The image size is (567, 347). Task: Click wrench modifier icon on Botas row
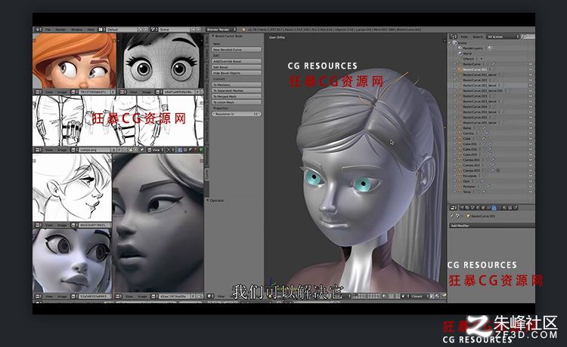click(x=484, y=127)
